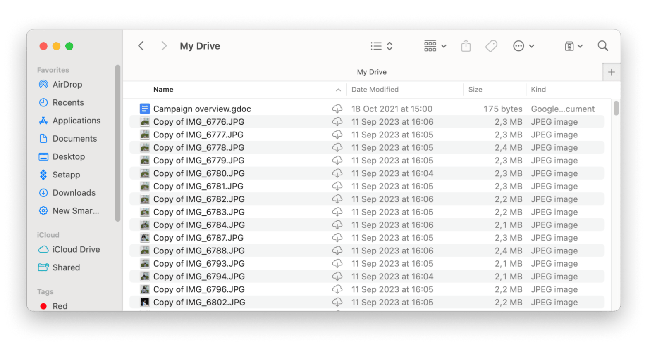Open the Finder search magnifier
The height and width of the screenshot is (350, 645).
point(602,46)
